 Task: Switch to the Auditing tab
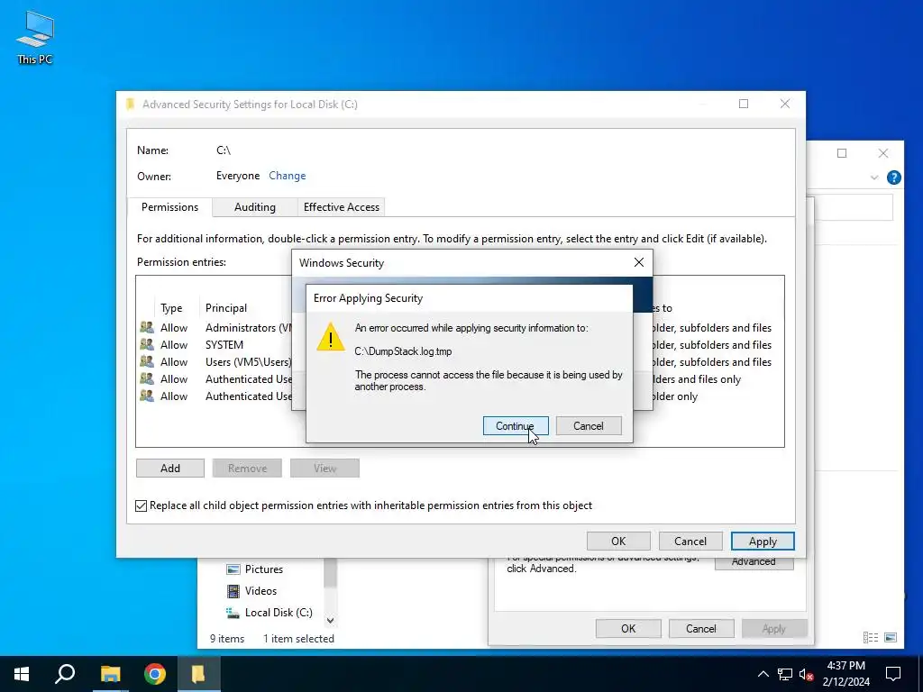tap(255, 207)
